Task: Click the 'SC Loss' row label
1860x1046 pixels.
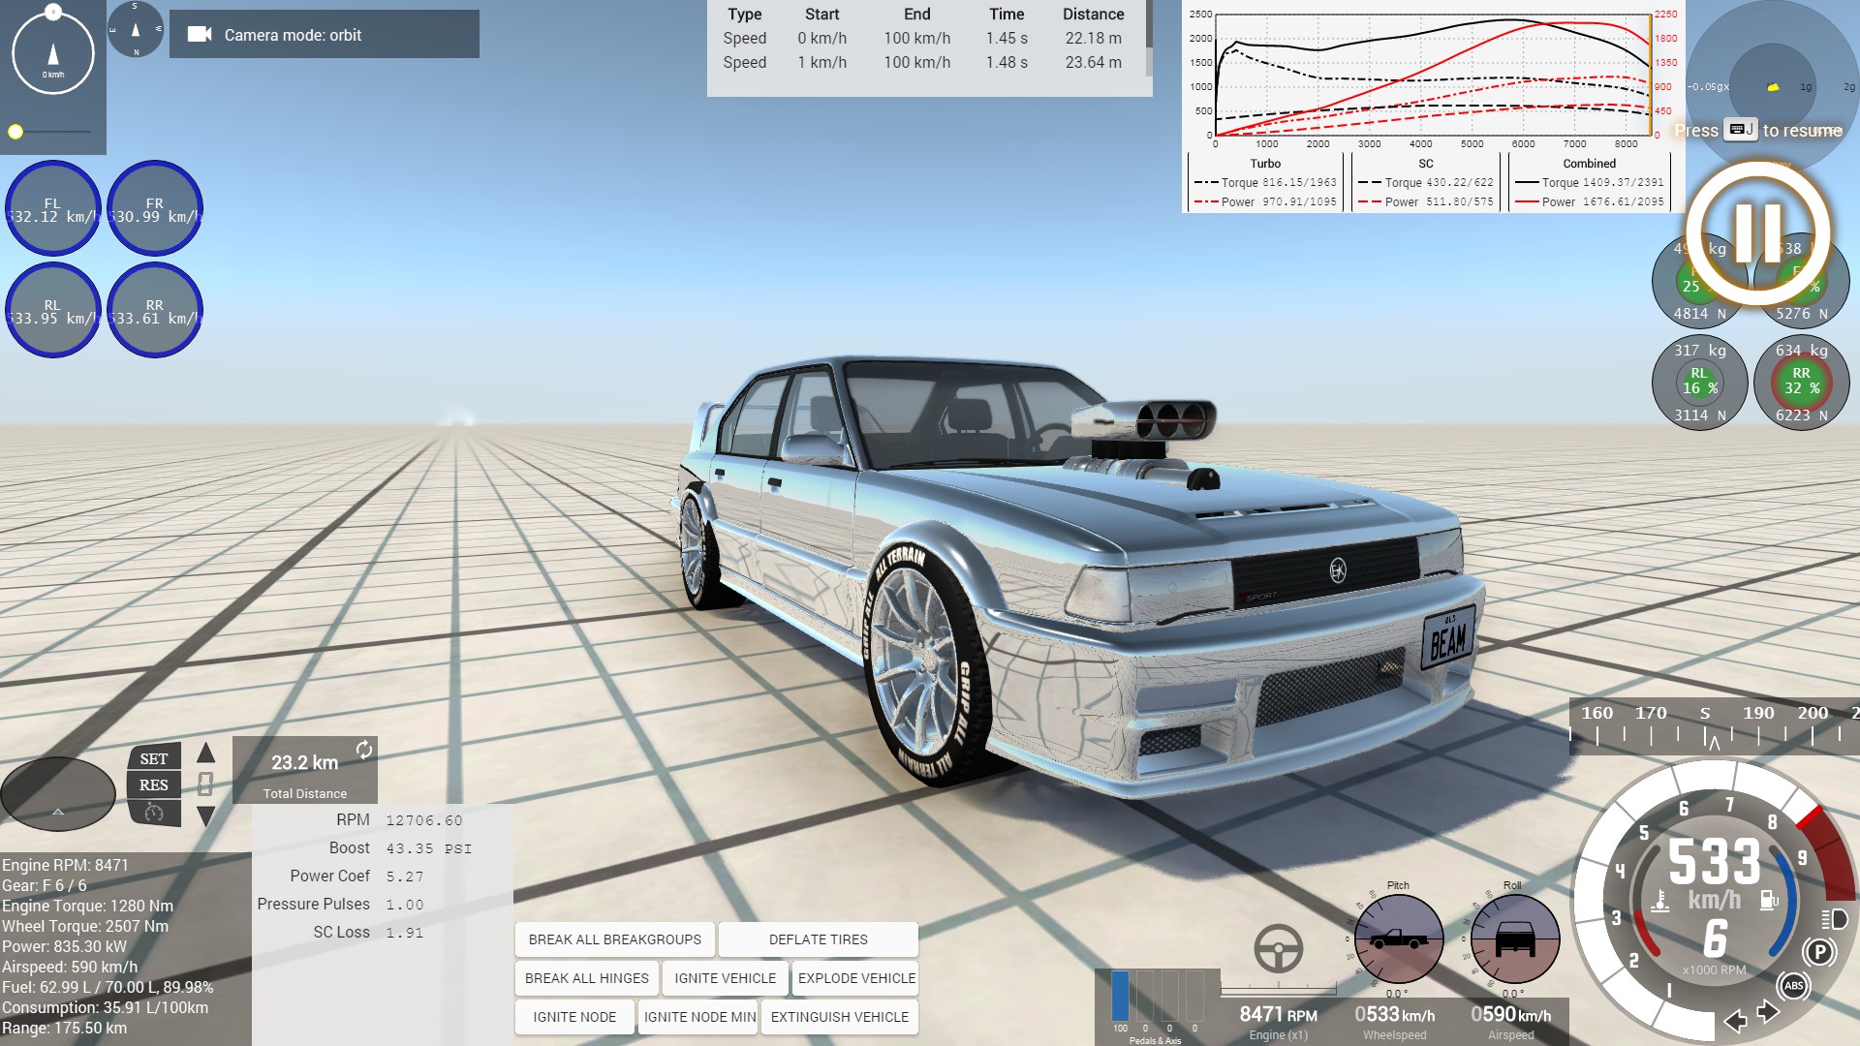Action: pos(341,932)
